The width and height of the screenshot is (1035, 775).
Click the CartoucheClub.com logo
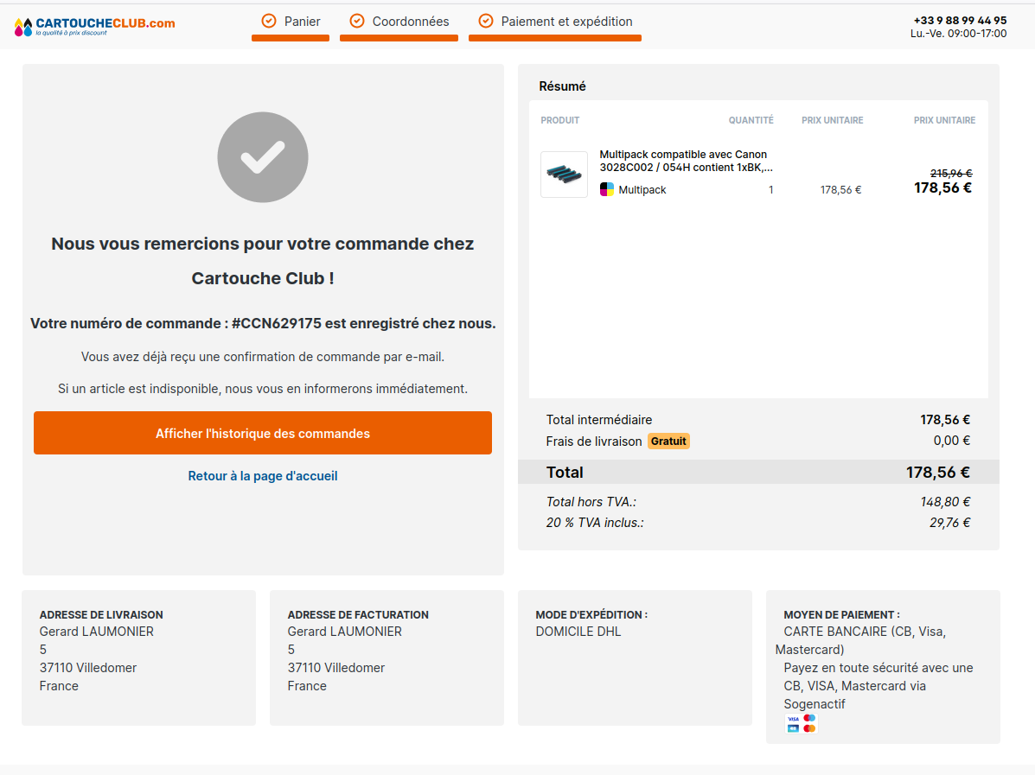click(x=95, y=26)
